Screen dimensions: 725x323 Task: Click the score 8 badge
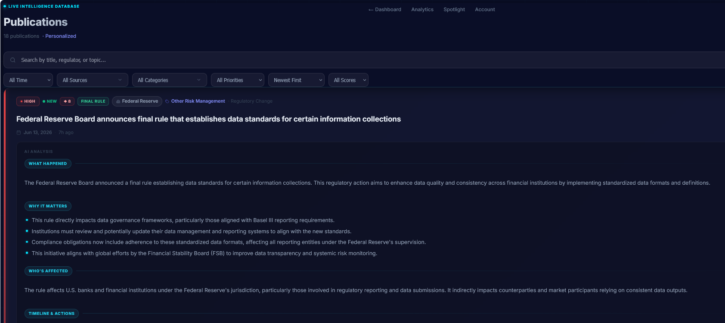[67, 101]
